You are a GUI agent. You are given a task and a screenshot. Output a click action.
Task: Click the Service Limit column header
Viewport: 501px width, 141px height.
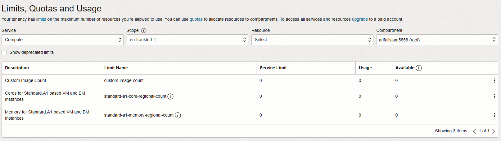[x=273, y=68]
